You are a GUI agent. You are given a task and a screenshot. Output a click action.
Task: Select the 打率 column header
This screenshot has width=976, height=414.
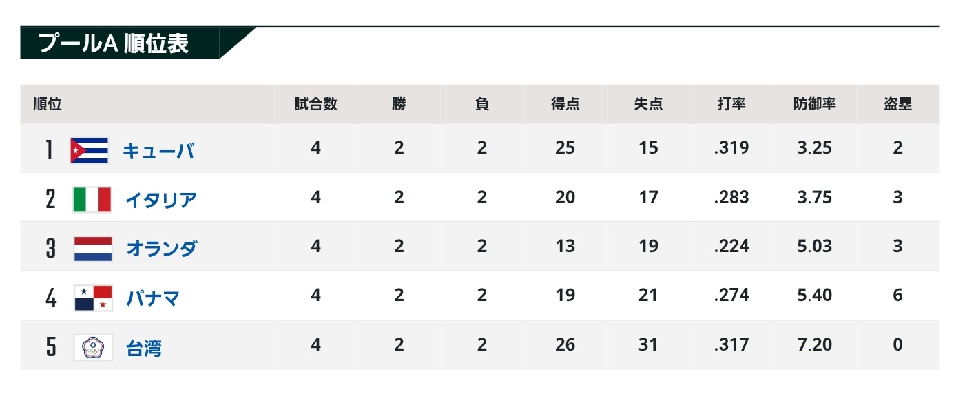tap(731, 104)
